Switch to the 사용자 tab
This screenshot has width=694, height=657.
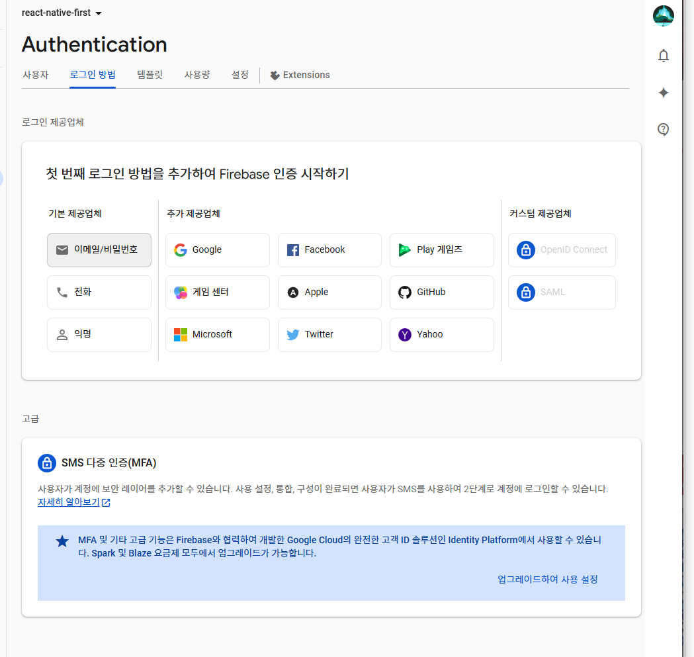coord(36,75)
